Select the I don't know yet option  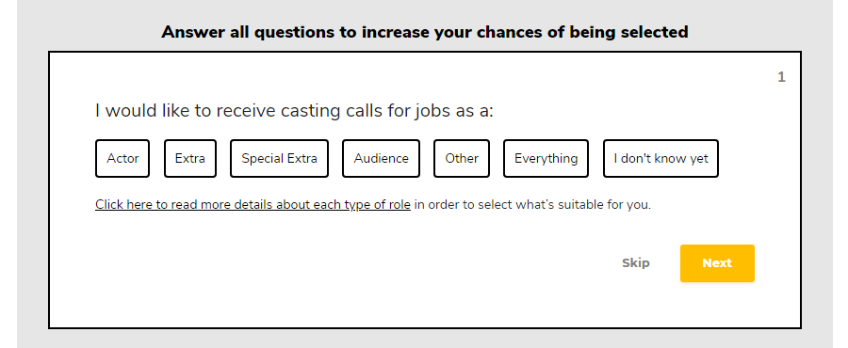pyautogui.click(x=660, y=159)
